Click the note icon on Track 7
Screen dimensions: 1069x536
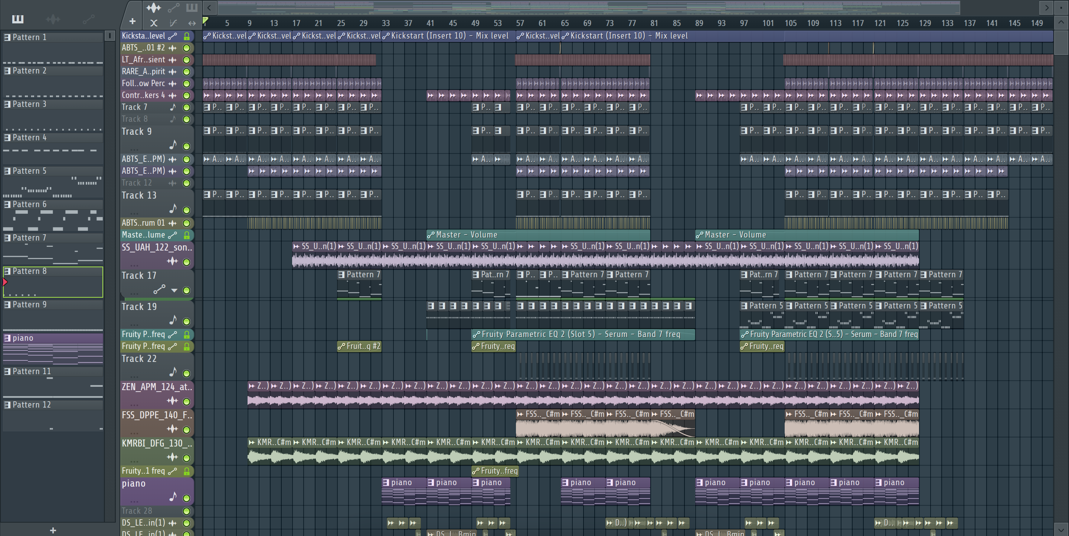coord(173,107)
